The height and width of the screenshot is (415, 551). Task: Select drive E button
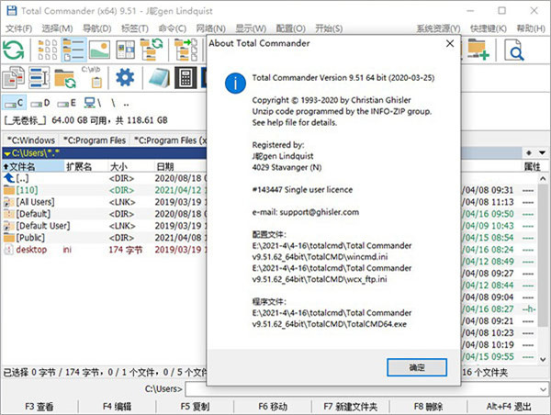coord(66,104)
